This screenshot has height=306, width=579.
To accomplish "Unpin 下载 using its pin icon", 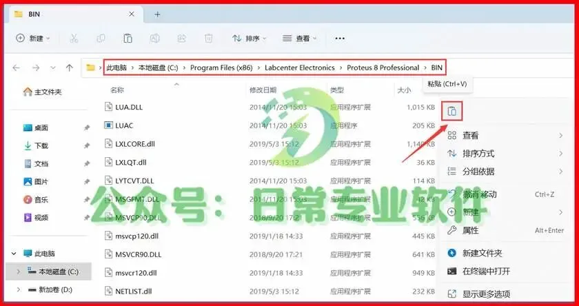I will click(86, 146).
